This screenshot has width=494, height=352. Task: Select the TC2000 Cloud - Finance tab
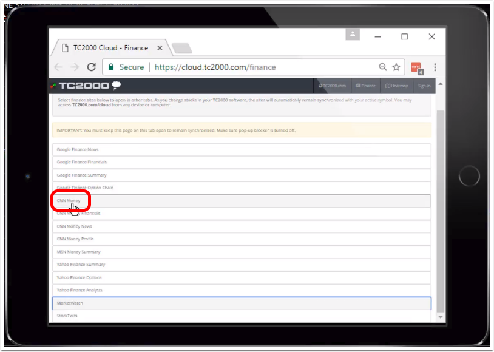[110, 48]
